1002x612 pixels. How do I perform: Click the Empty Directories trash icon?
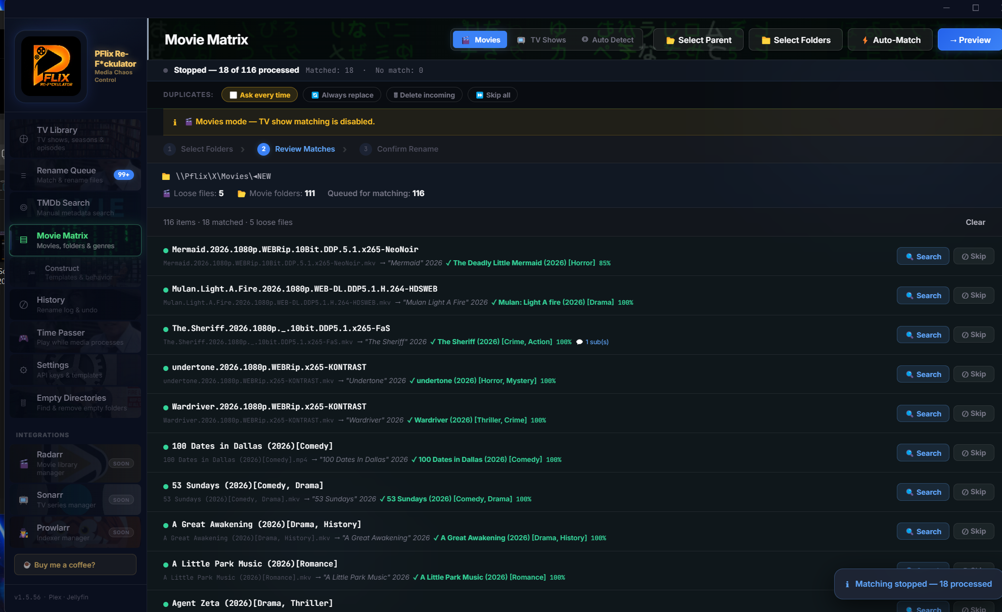tap(24, 403)
